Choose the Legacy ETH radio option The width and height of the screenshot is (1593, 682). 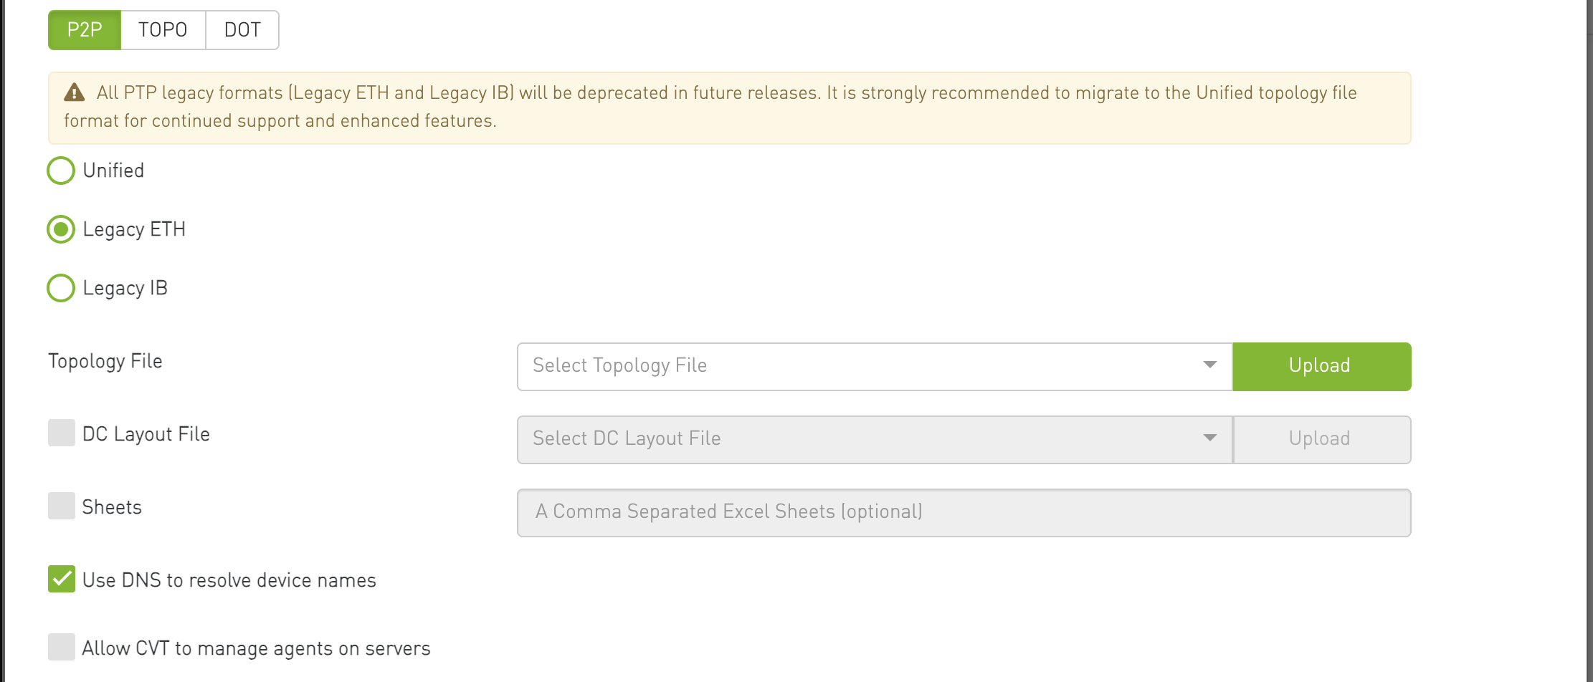tap(61, 229)
